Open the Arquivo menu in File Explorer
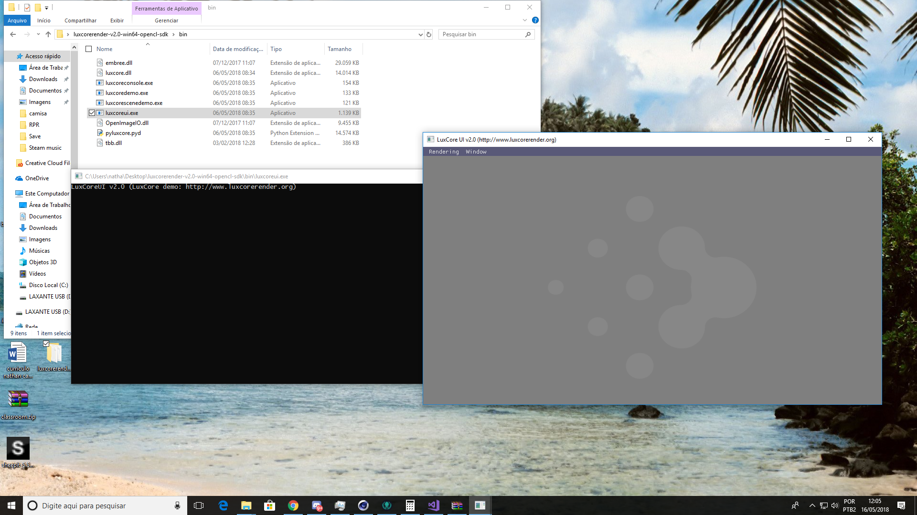Screen dimensions: 917x515 click(17, 21)
